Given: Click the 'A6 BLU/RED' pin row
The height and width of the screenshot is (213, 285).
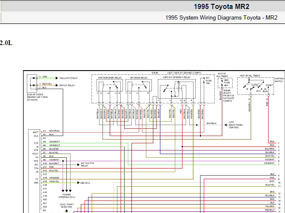Looking at the screenshot, I should click(51, 149).
